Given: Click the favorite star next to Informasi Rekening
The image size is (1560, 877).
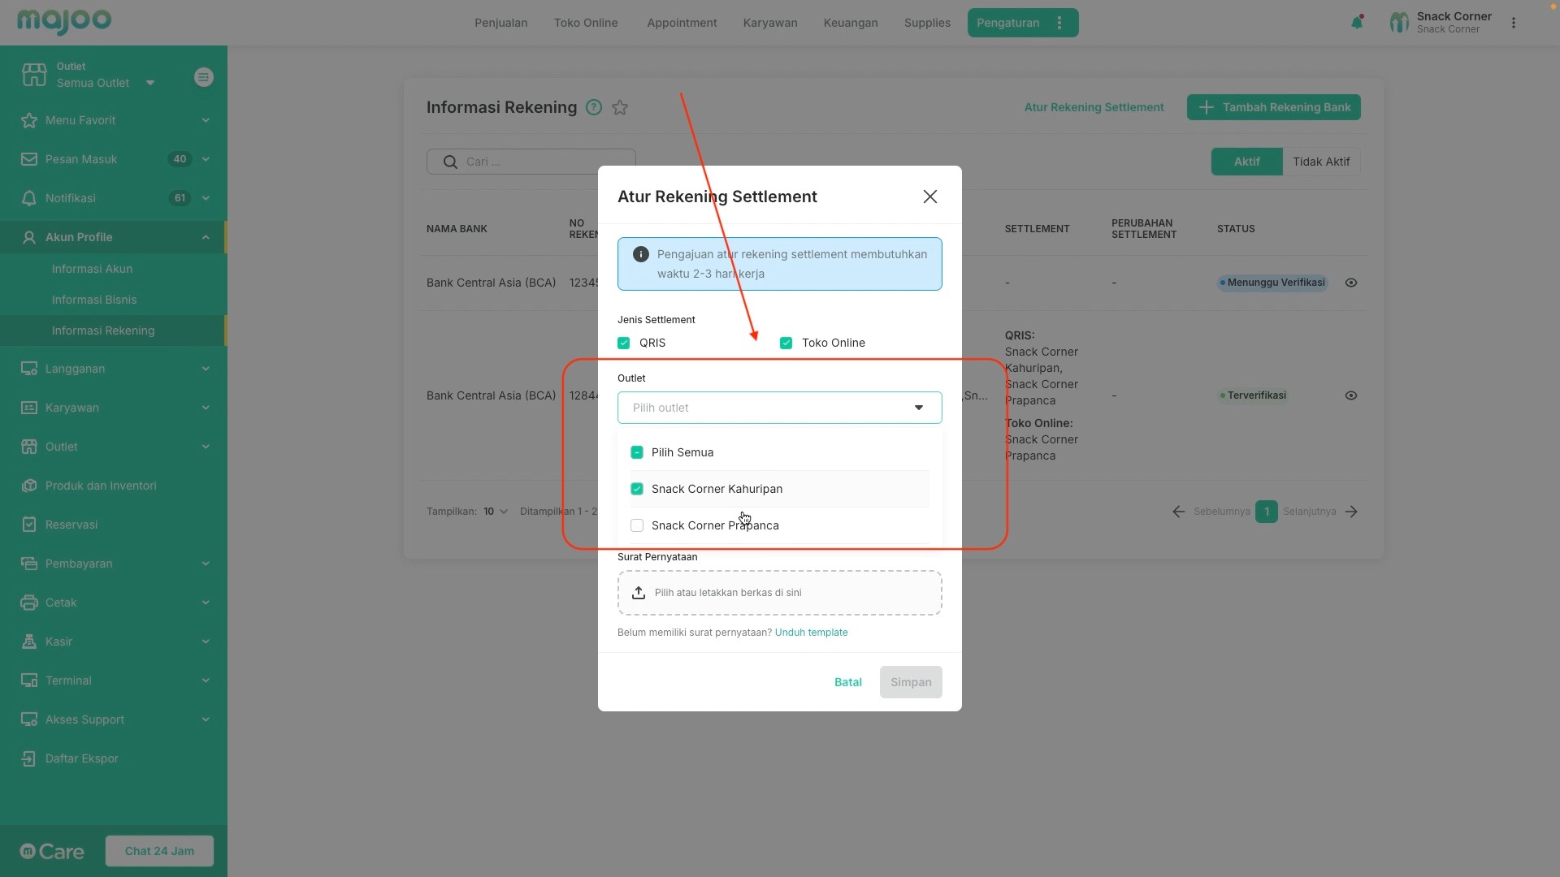Looking at the screenshot, I should pyautogui.click(x=620, y=107).
